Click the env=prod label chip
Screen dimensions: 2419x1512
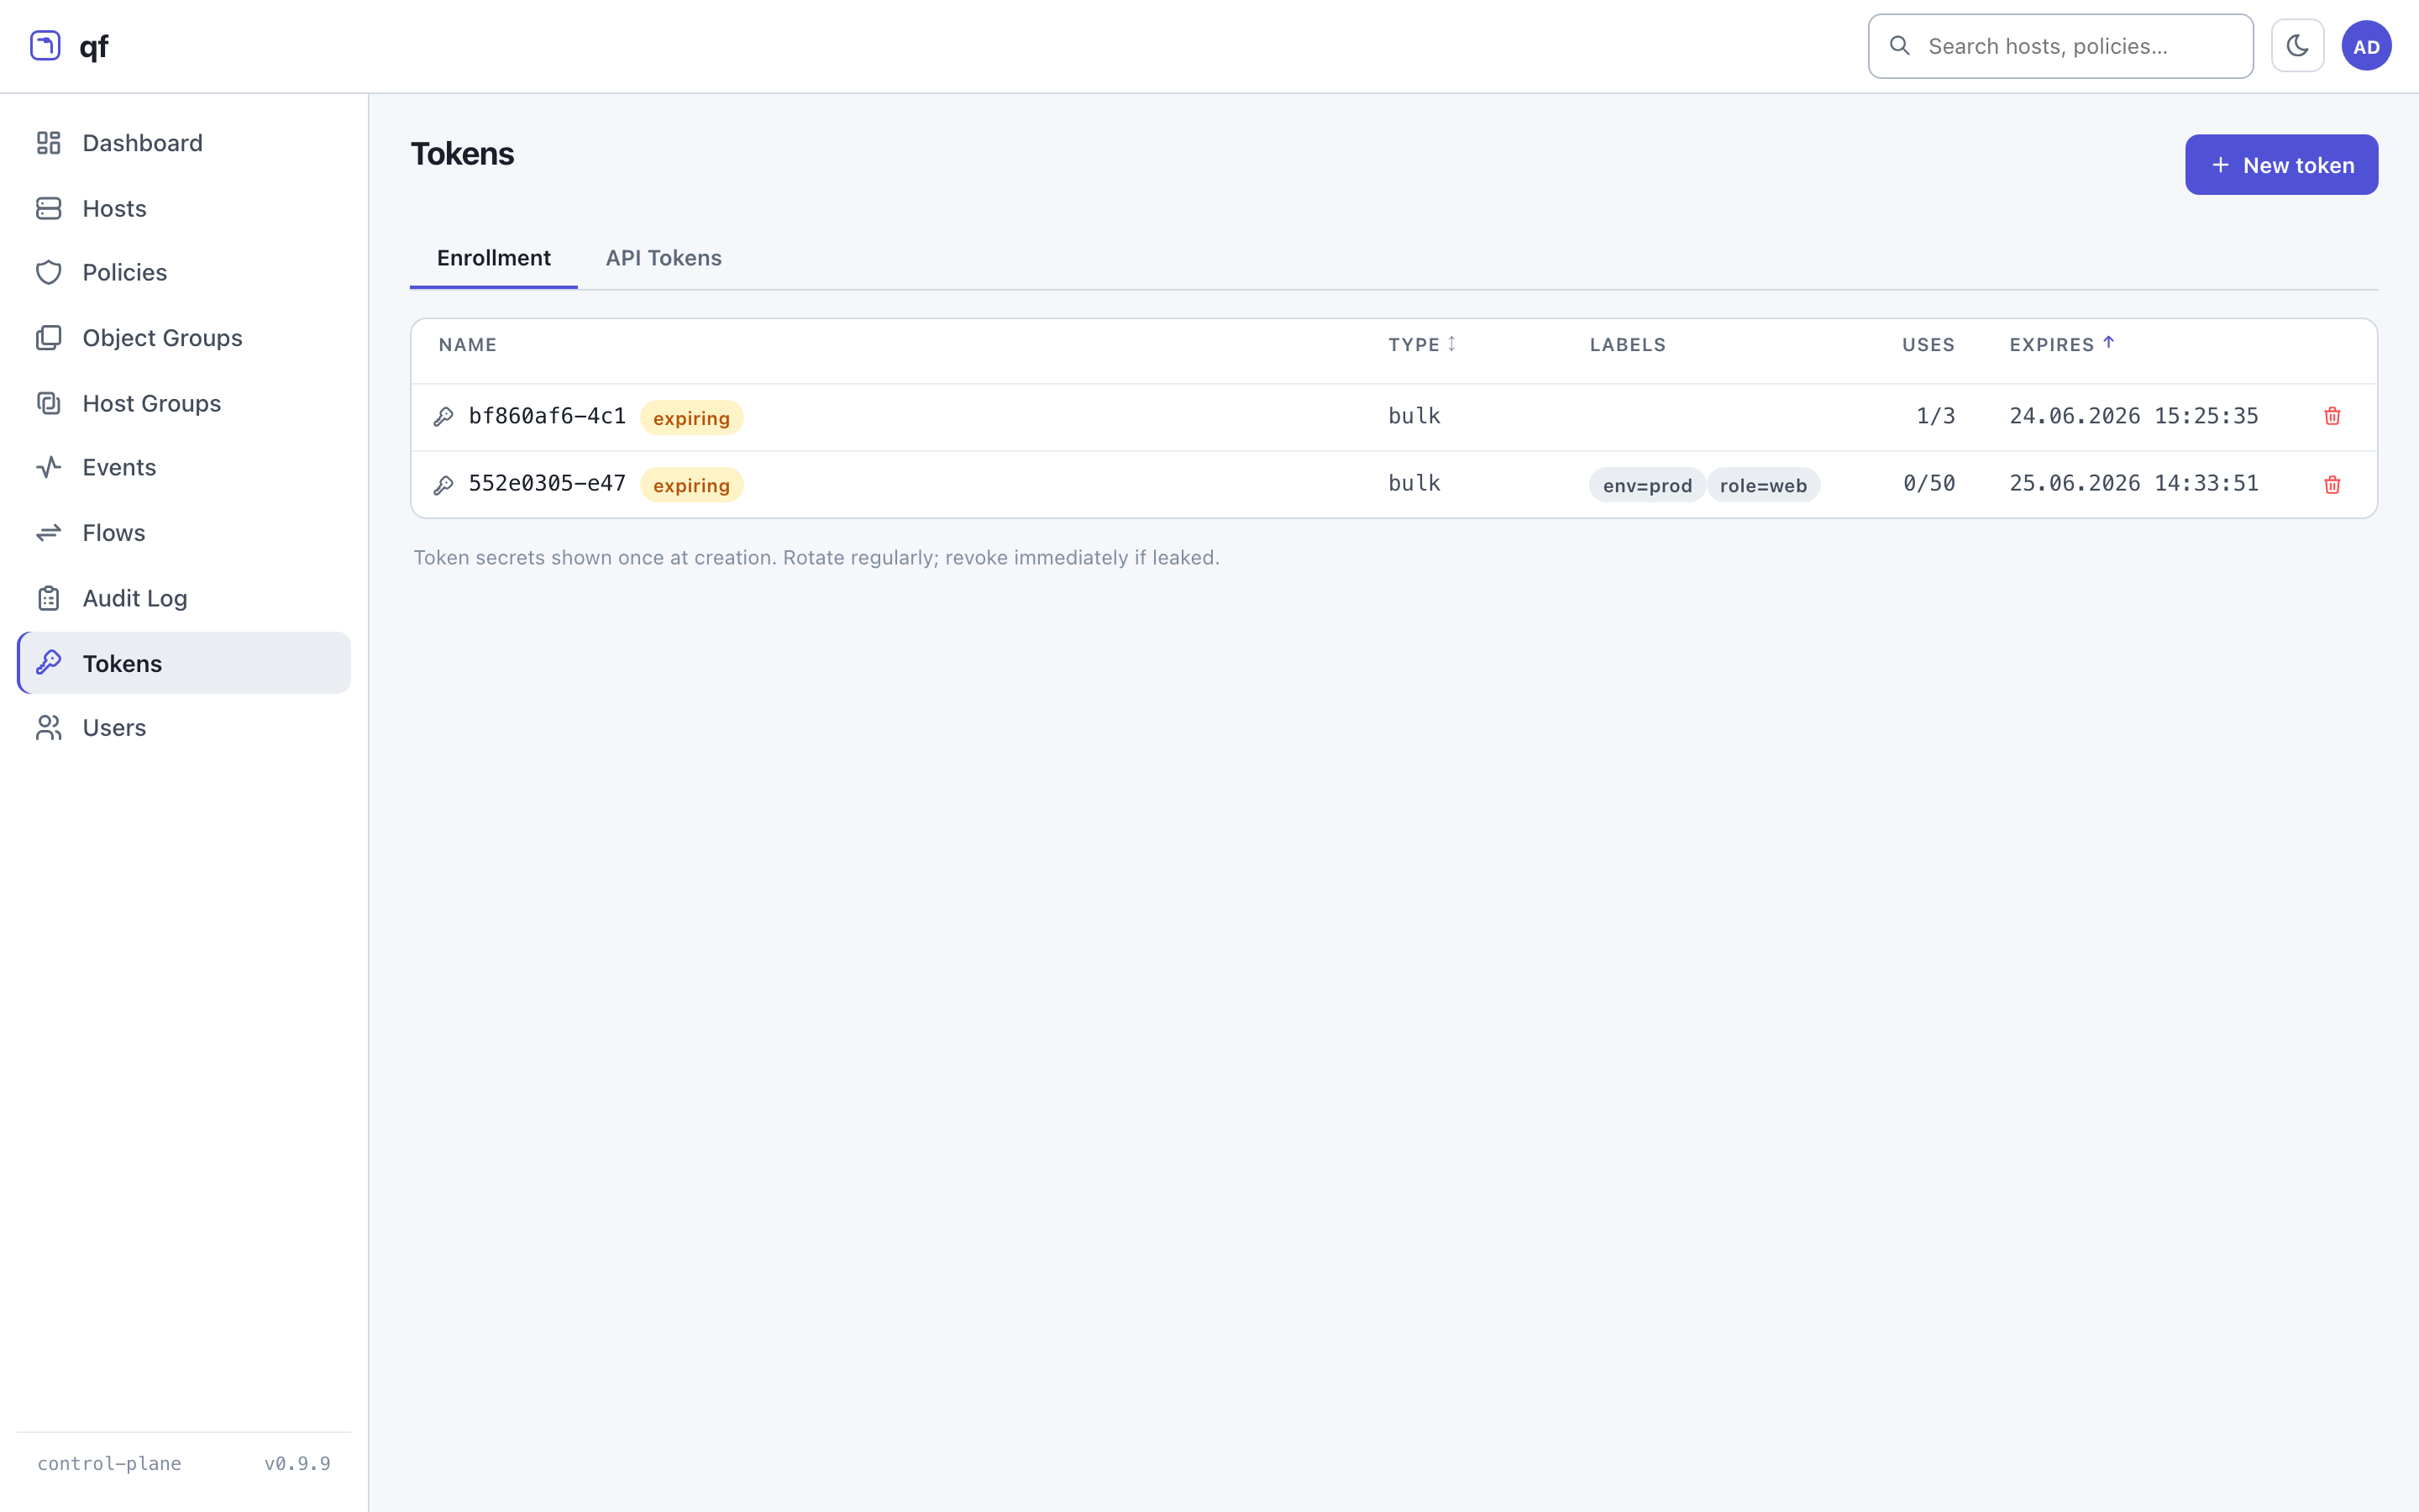(x=1647, y=485)
